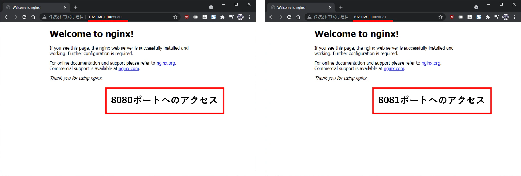Open tab search dropdown in 8081 window
Screen dimensions: 521x176
[476, 7]
